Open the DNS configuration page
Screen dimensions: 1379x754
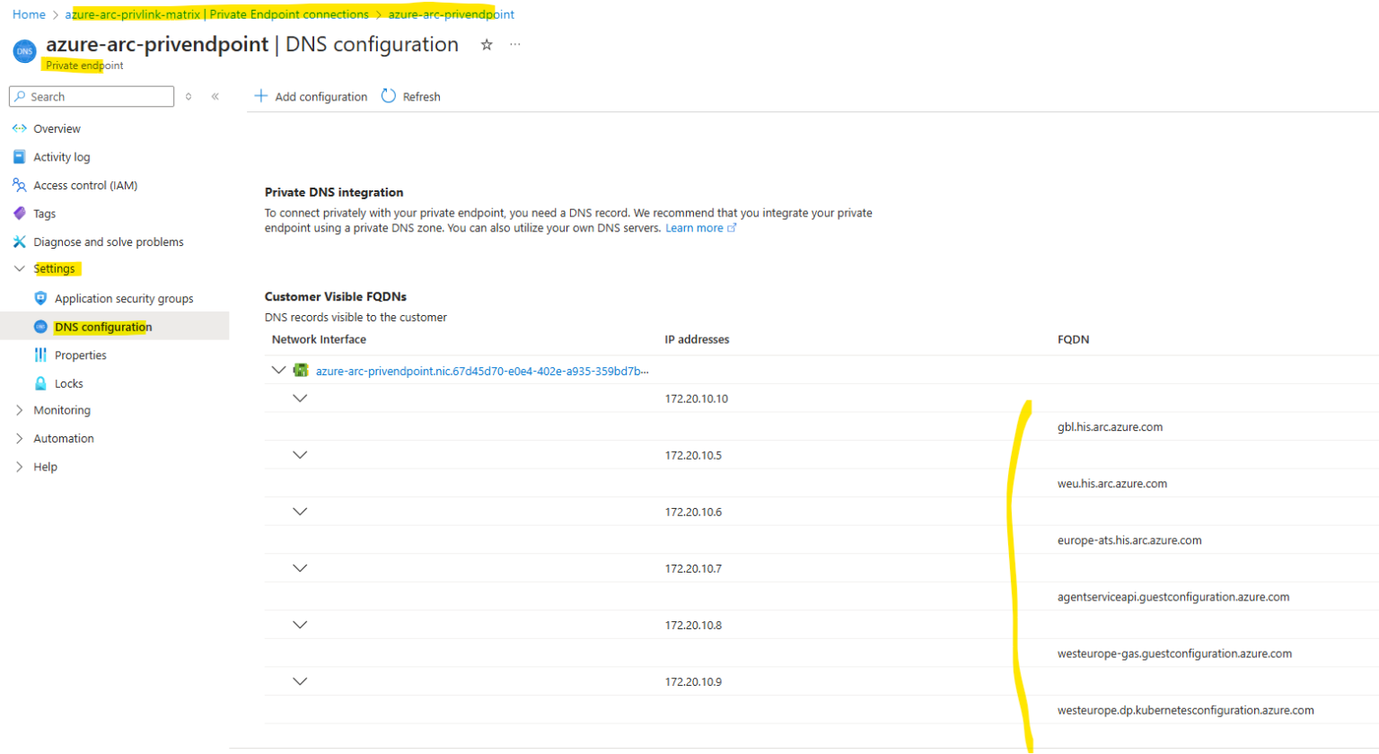click(101, 326)
